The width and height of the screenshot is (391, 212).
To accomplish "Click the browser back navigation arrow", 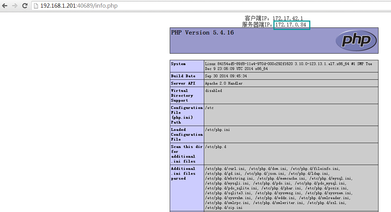I will pos(5,6).
